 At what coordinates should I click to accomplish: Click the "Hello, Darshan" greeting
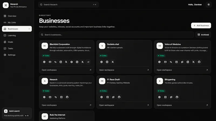tap(195, 5)
